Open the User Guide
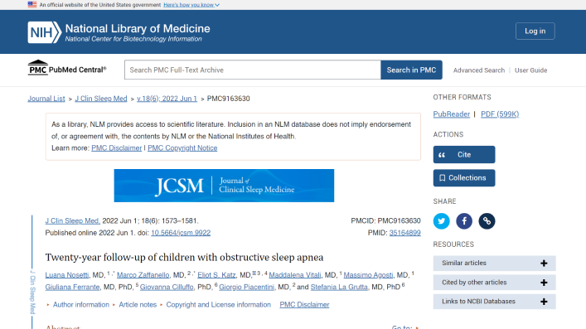 [530, 70]
